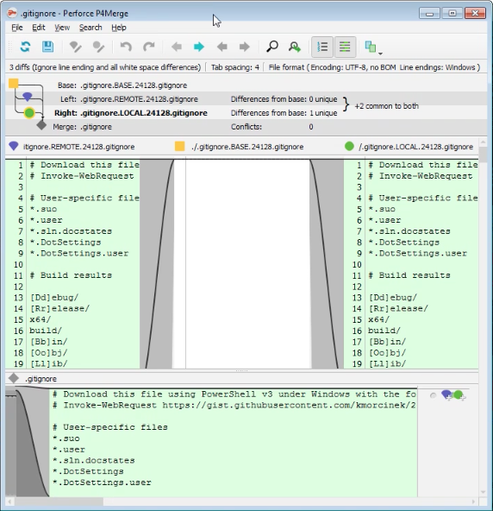Click the yellow Base square in the diagram
This screenshot has width=493, height=511.
tap(14, 84)
